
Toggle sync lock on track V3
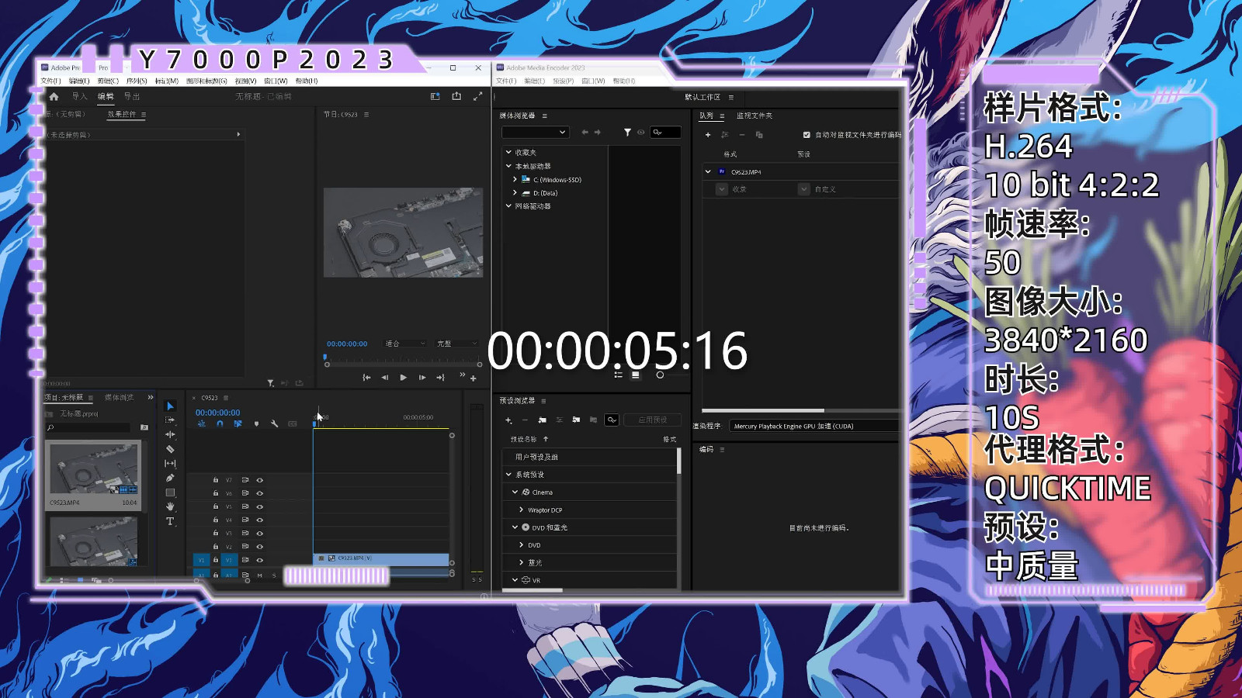pyautogui.click(x=245, y=533)
